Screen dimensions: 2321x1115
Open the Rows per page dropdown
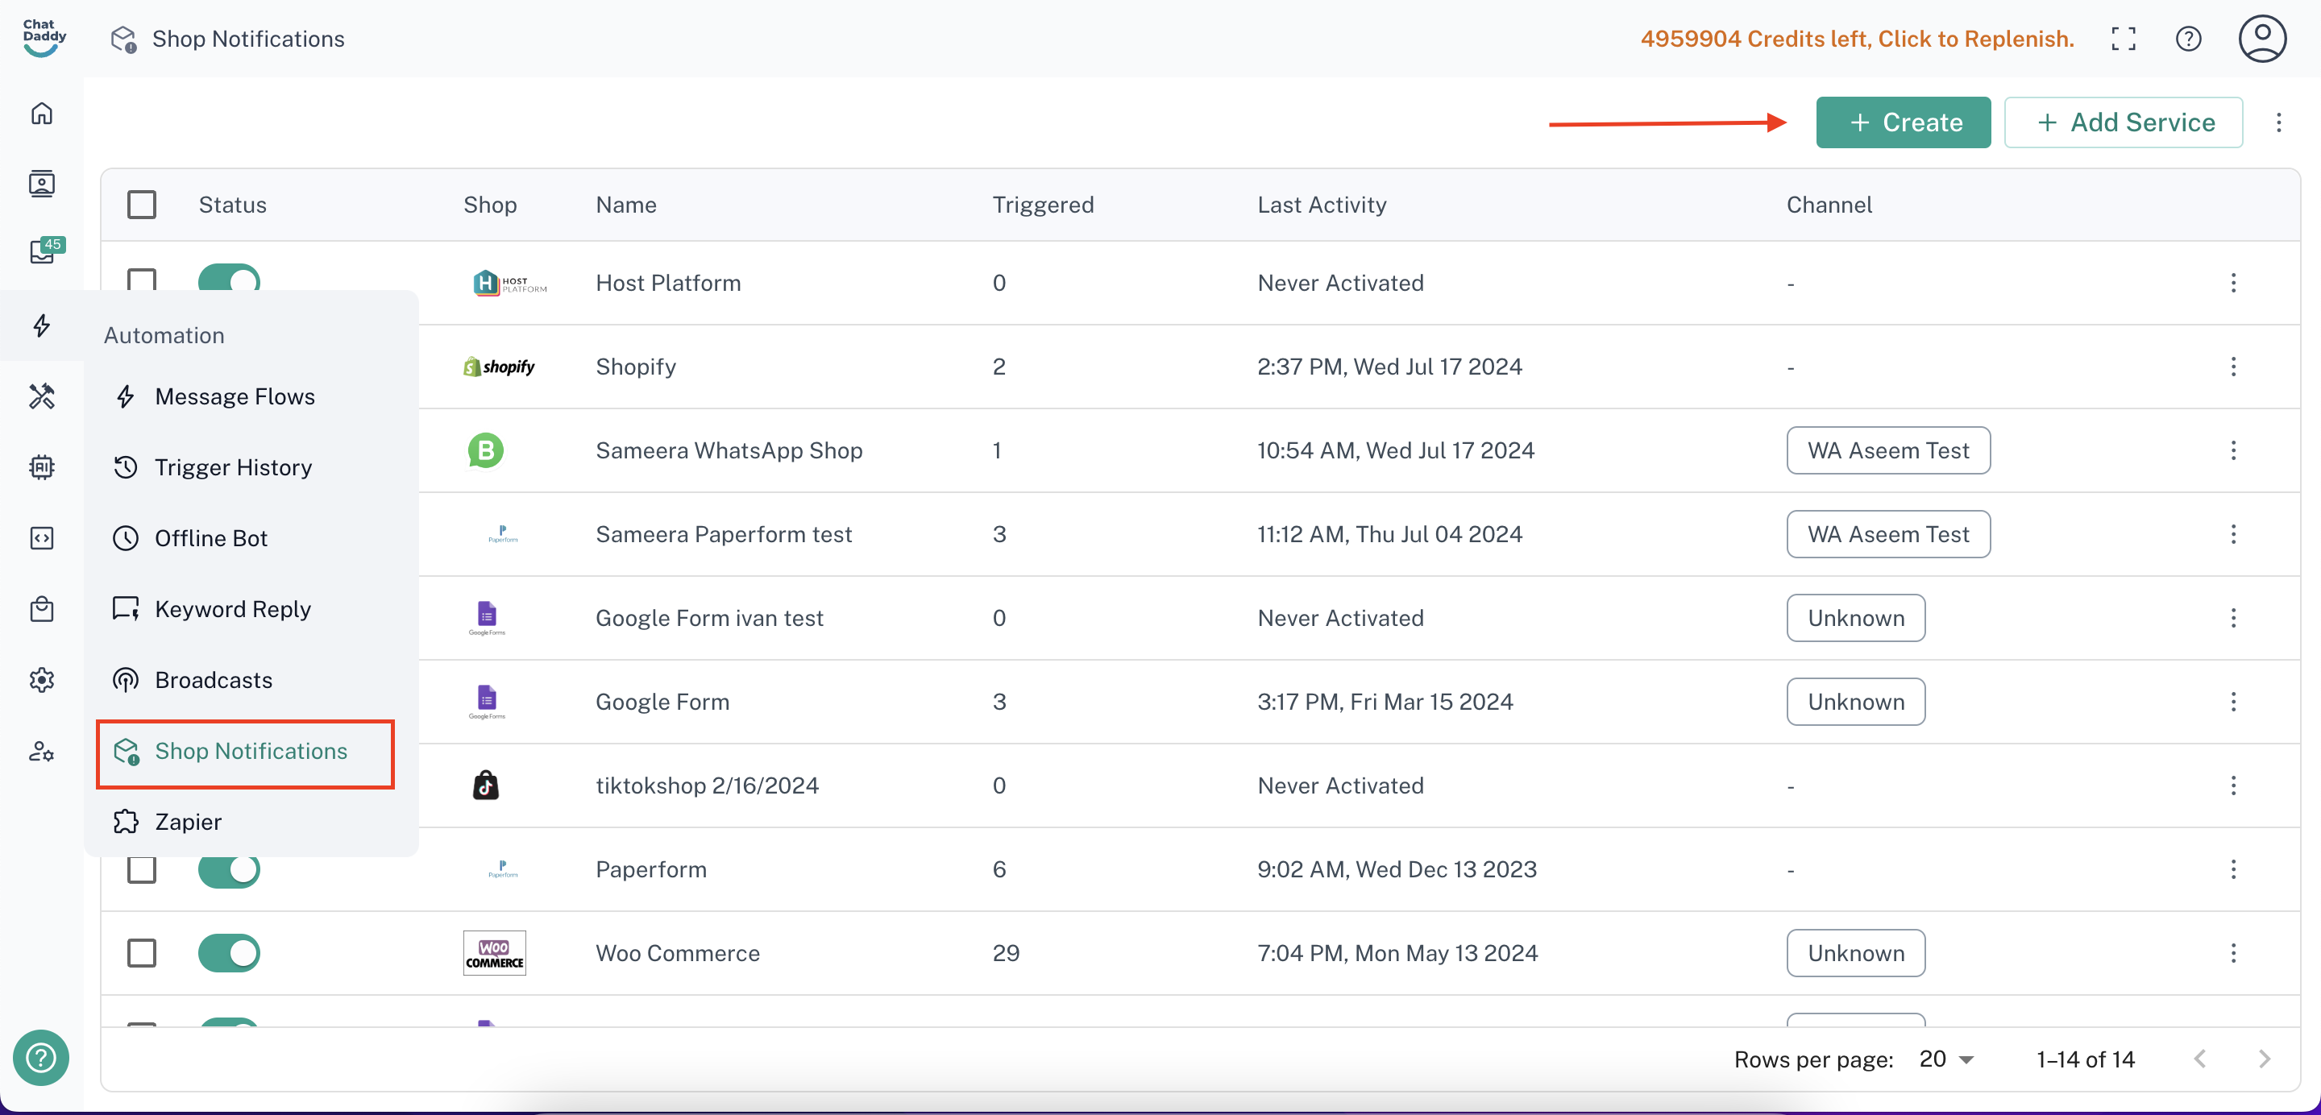pos(1946,1059)
